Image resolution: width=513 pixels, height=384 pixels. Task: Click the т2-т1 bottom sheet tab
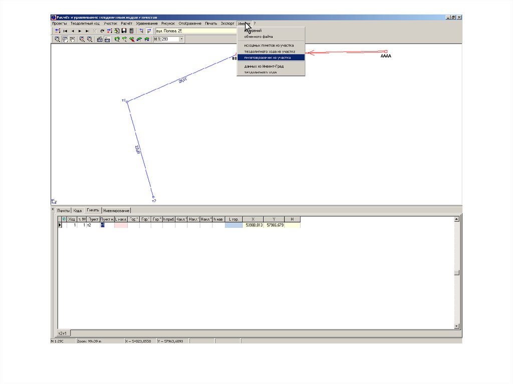64,333
